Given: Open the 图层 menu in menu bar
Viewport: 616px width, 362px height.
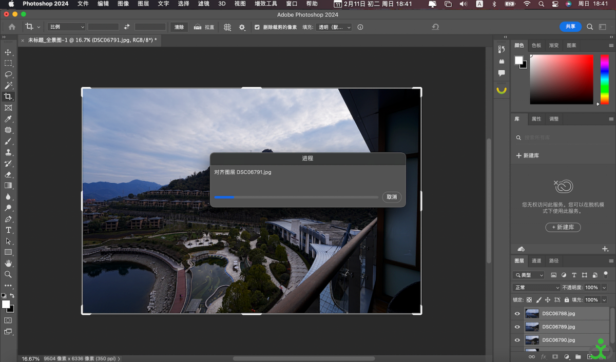Looking at the screenshot, I should [143, 4].
